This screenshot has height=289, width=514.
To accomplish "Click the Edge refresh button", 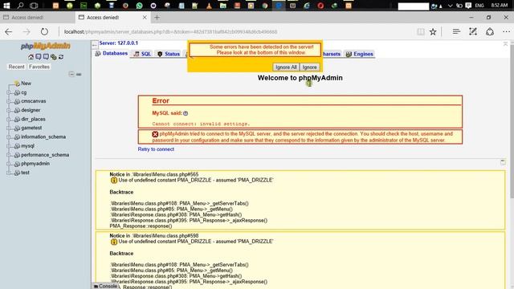I will [x=44, y=32].
